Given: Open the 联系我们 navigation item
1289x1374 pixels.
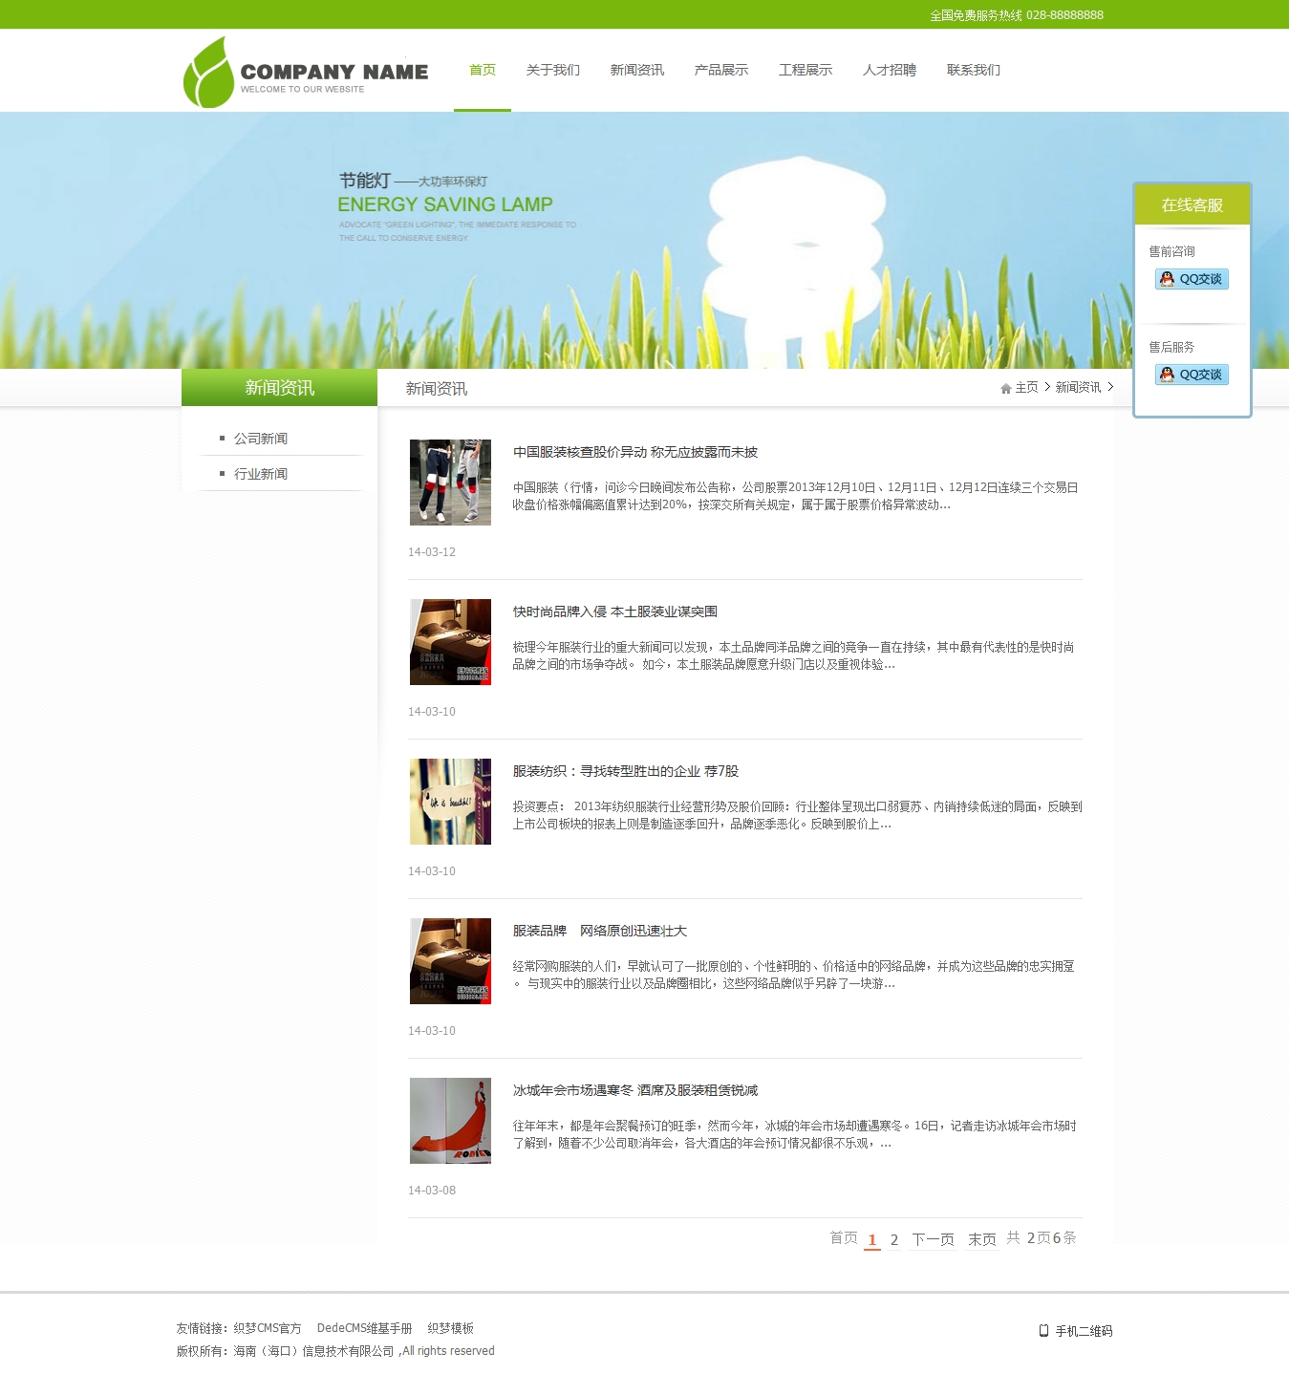Looking at the screenshot, I should click(973, 70).
